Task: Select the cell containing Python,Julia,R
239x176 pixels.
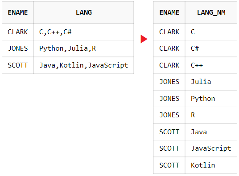Action: pos(84,48)
